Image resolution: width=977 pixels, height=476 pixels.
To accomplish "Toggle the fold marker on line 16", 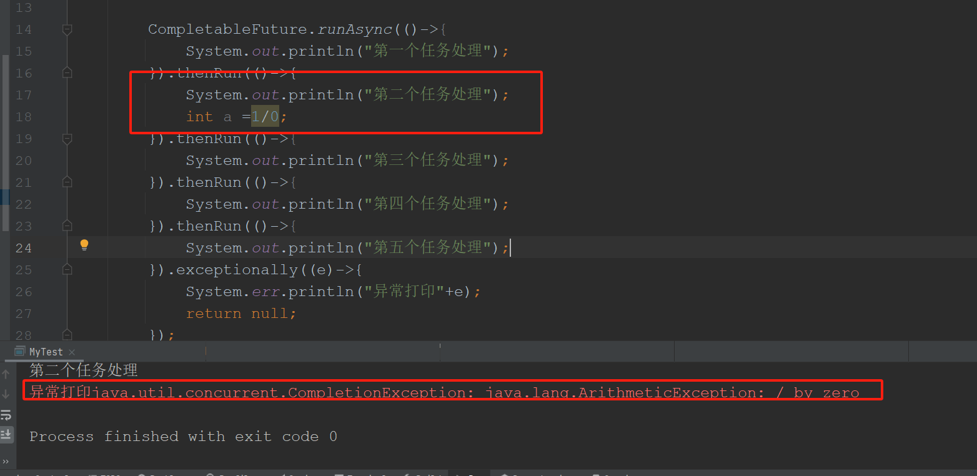I will click(67, 73).
